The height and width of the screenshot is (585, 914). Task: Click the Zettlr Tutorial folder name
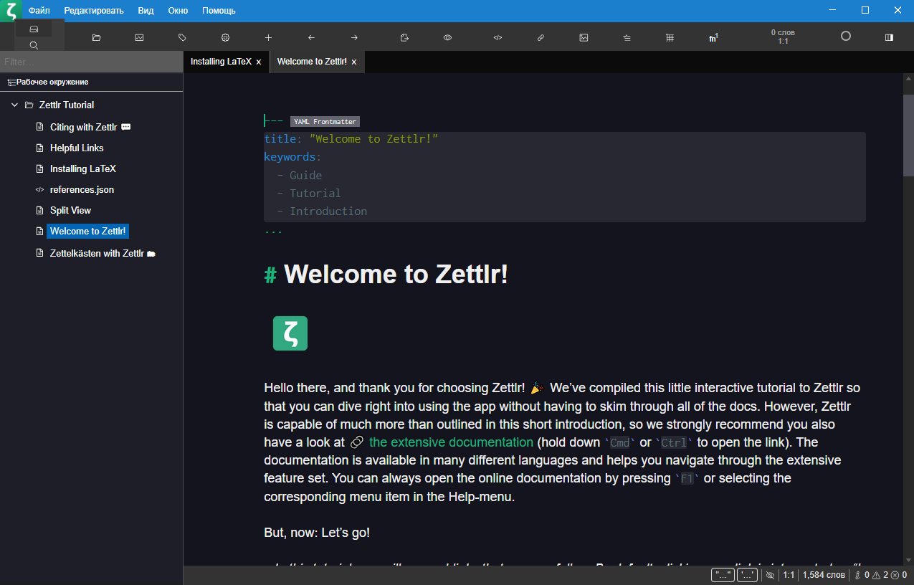67,105
